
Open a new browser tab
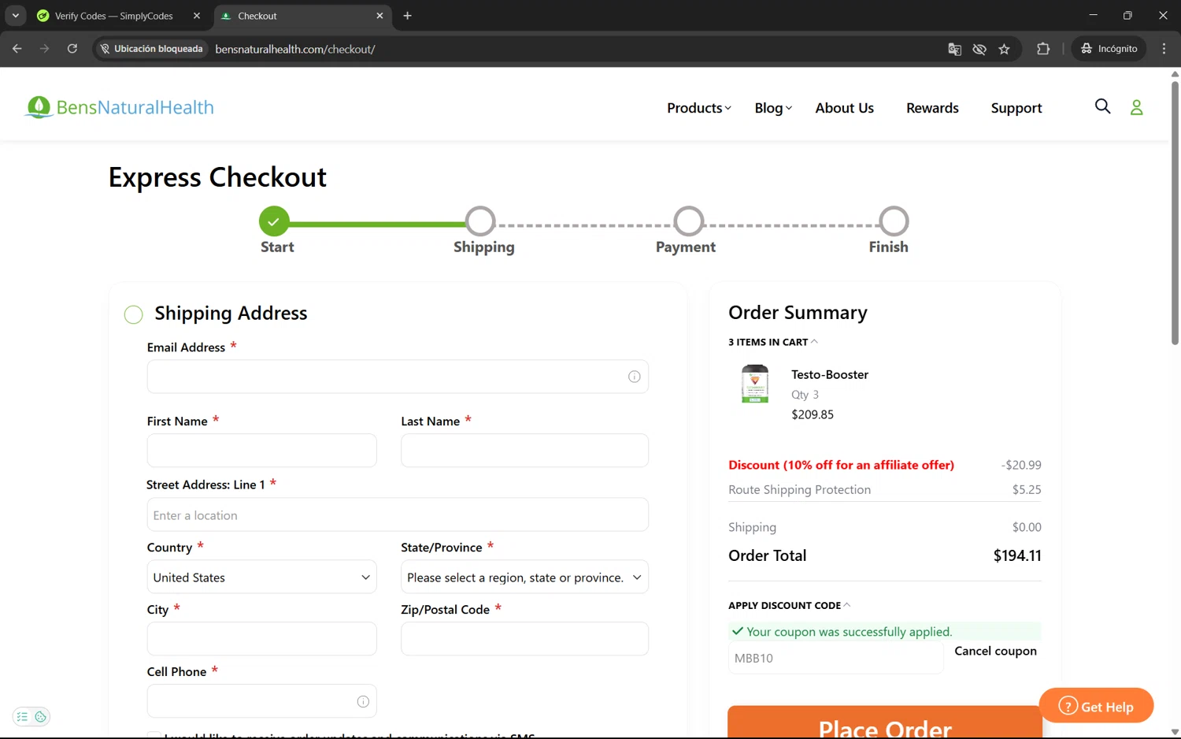tap(407, 16)
